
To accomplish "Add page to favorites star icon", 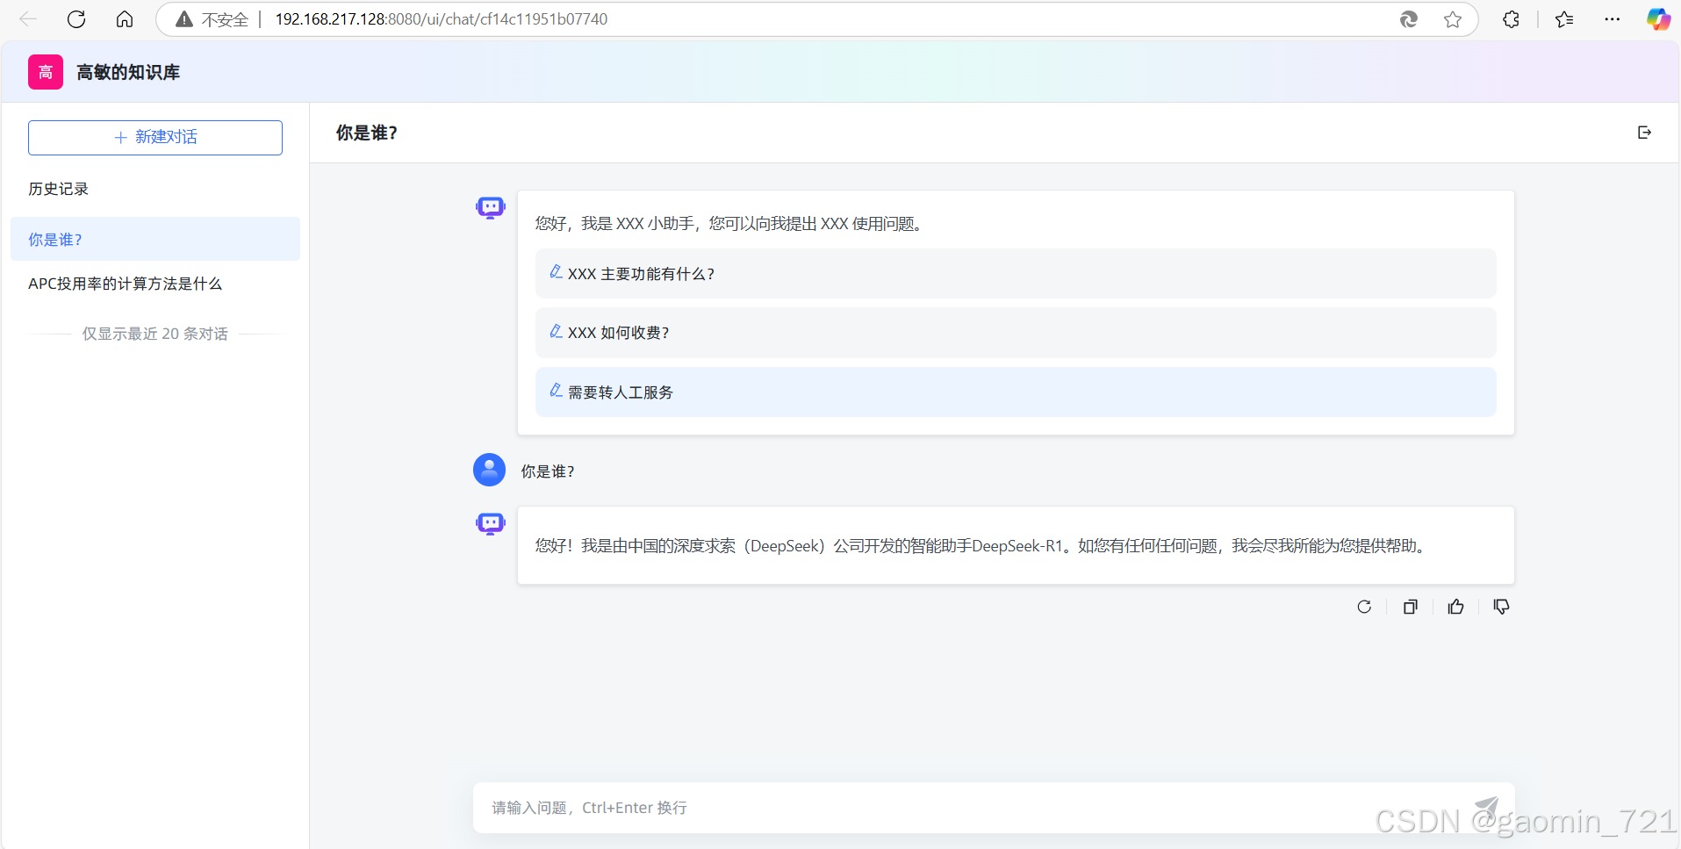I will (1453, 19).
